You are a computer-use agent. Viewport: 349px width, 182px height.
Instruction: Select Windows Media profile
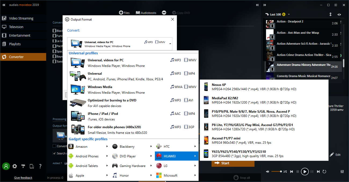pyautogui.click(x=133, y=90)
